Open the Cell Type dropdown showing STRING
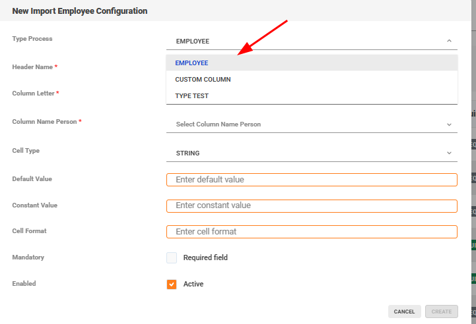 (304, 153)
